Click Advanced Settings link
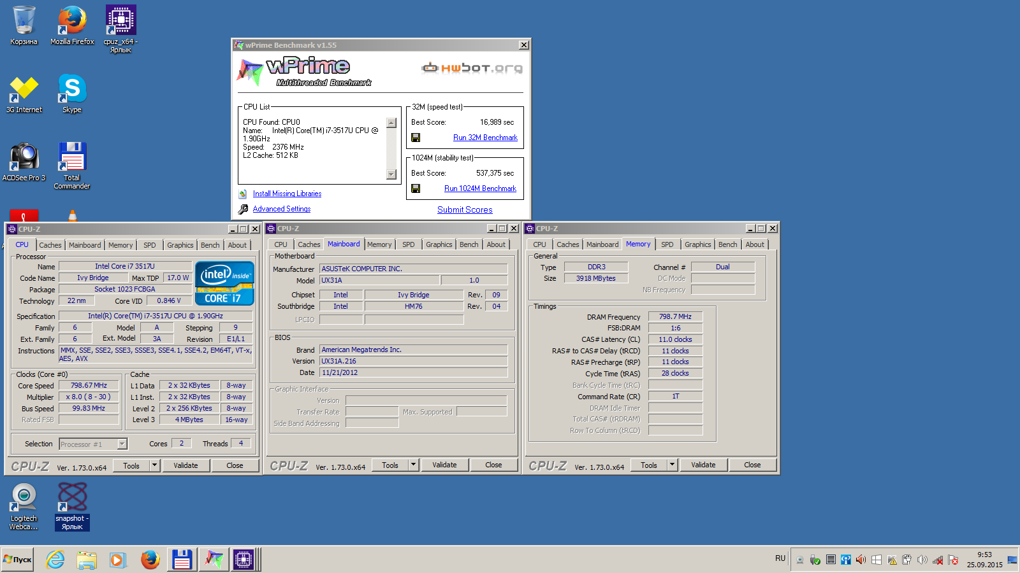1020x573 pixels. [282, 209]
